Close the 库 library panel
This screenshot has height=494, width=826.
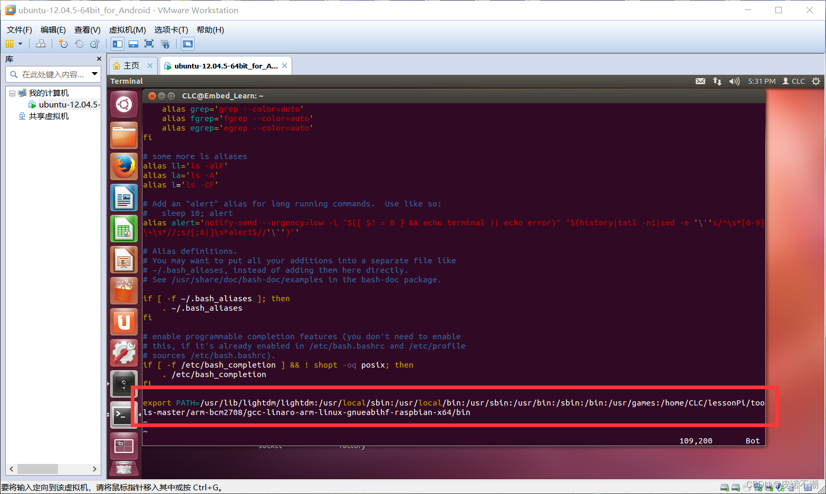(99, 59)
